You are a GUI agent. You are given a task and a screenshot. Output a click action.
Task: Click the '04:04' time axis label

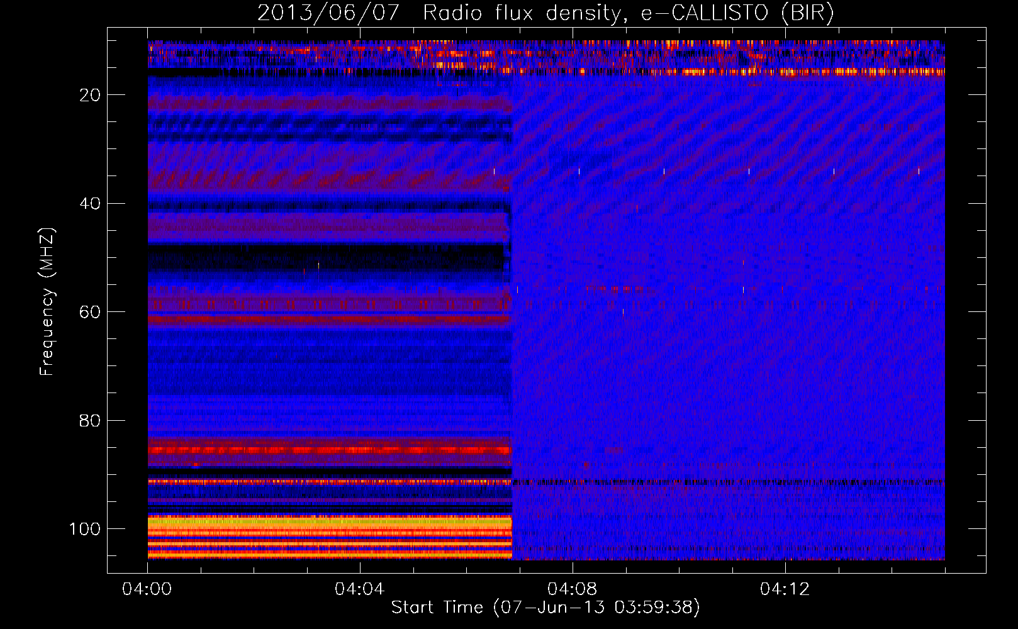[359, 589]
